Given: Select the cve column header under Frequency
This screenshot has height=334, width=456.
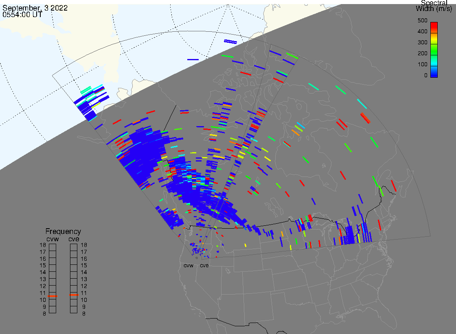Looking at the screenshot, I should pyautogui.click(x=74, y=239).
